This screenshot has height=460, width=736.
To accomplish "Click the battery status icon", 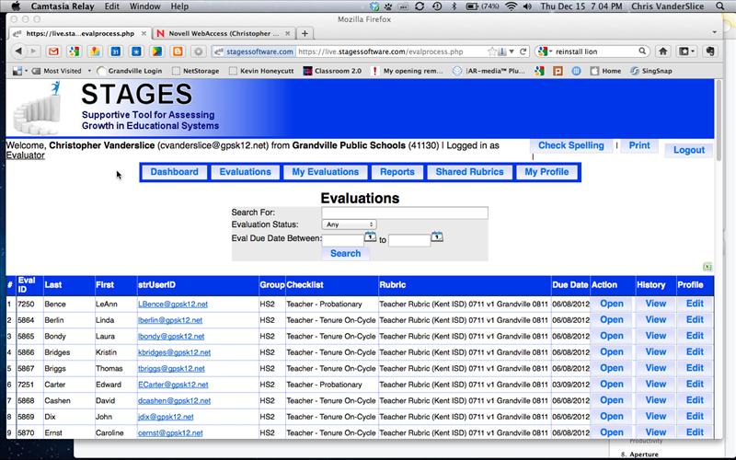I will [x=471, y=6].
